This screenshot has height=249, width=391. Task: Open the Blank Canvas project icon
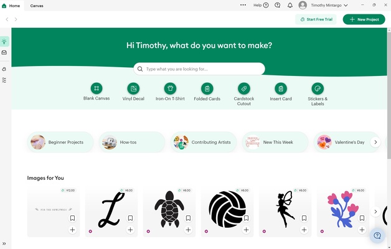tap(97, 88)
